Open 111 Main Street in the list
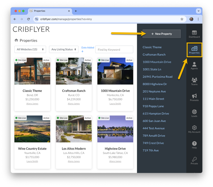 click(x=153, y=99)
